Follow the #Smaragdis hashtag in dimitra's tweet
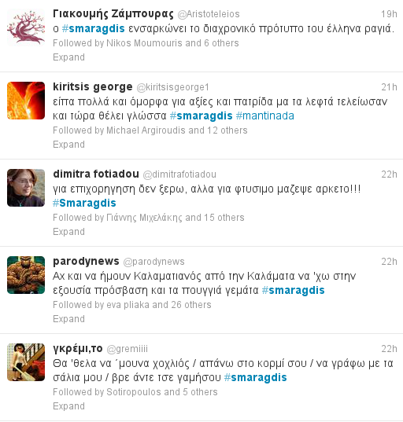403x422 pixels. click(84, 203)
